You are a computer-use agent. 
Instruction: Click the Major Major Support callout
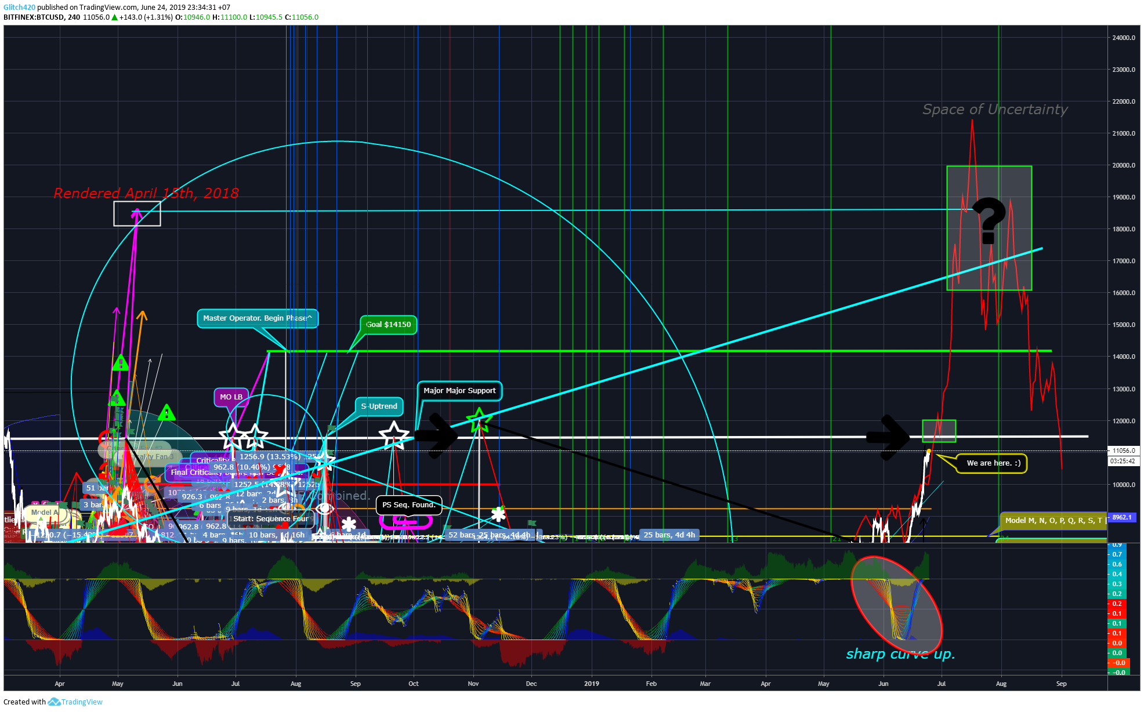[459, 391]
